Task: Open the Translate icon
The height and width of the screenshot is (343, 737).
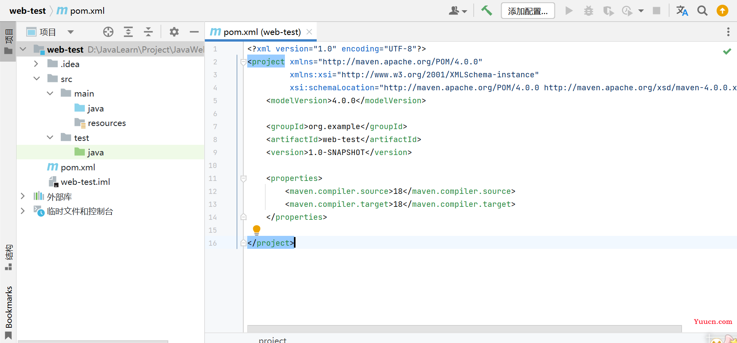Action: click(x=682, y=11)
